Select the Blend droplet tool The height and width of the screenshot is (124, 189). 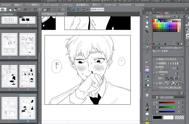pyautogui.click(x=147, y=85)
